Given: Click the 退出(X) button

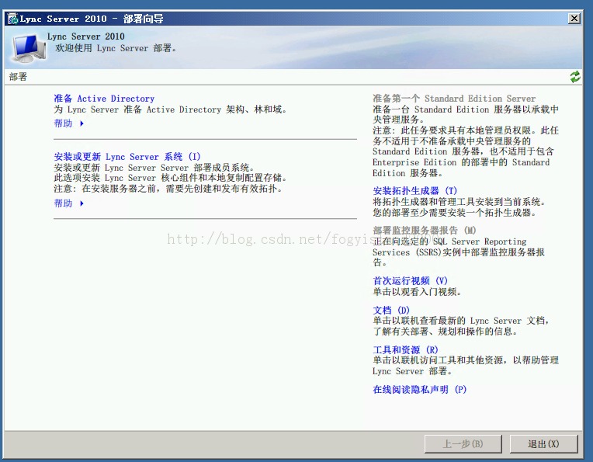Looking at the screenshot, I should (543, 444).
